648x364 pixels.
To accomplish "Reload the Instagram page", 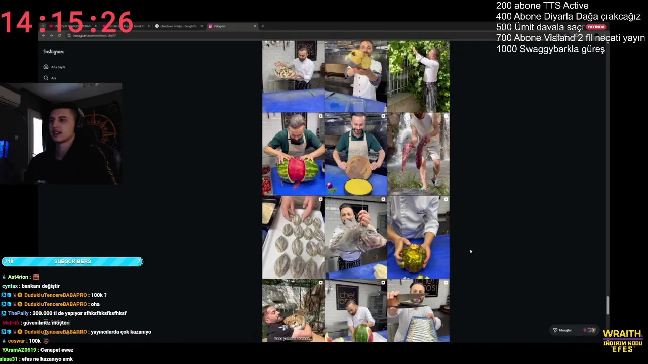I will click(59, 35).
